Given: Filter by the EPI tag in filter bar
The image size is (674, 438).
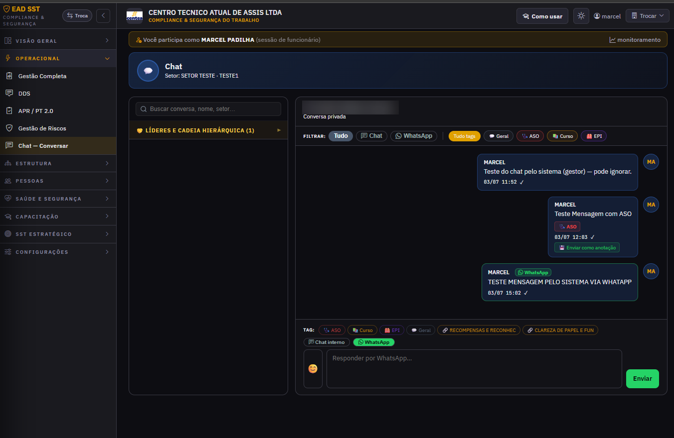Looking at the screenshot, I should pos(594,136).
